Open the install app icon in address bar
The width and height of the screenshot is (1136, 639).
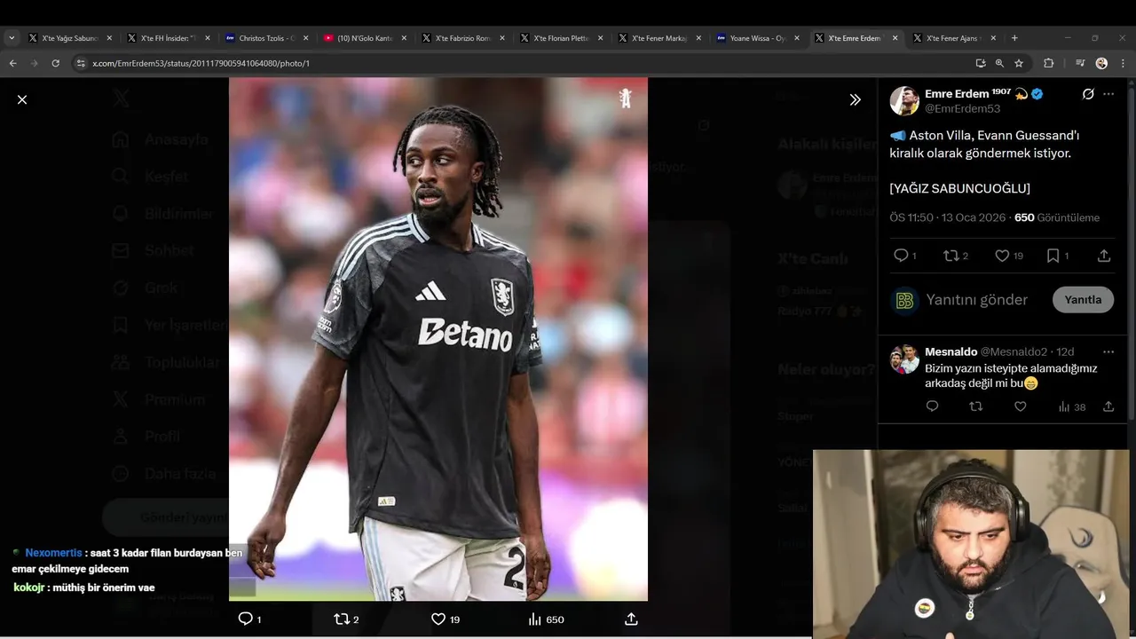point(980,63)
